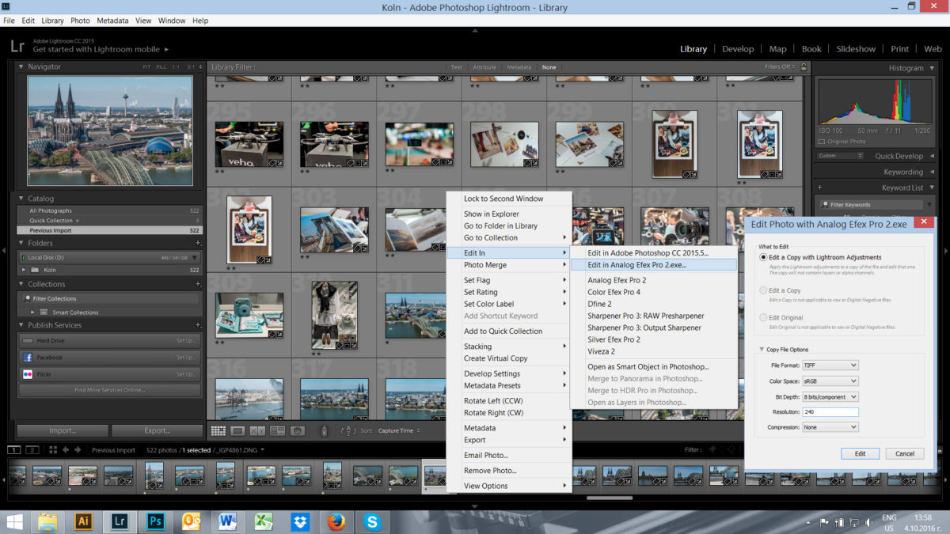Click the Export... button
The width and height of the screenshot is (950, 534).
[x=157, y=431]
